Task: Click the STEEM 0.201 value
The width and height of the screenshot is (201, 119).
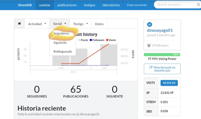Action: 164,102
